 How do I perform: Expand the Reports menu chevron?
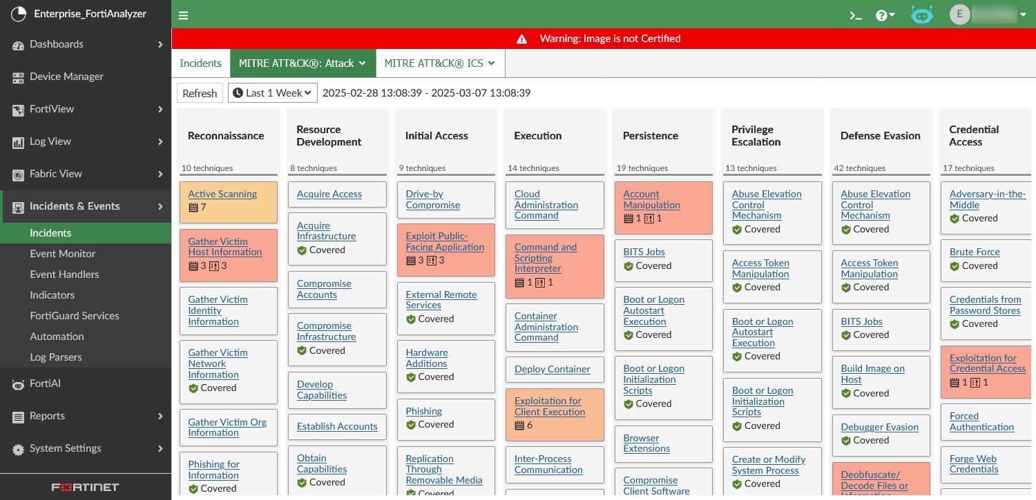pos(160,417)
